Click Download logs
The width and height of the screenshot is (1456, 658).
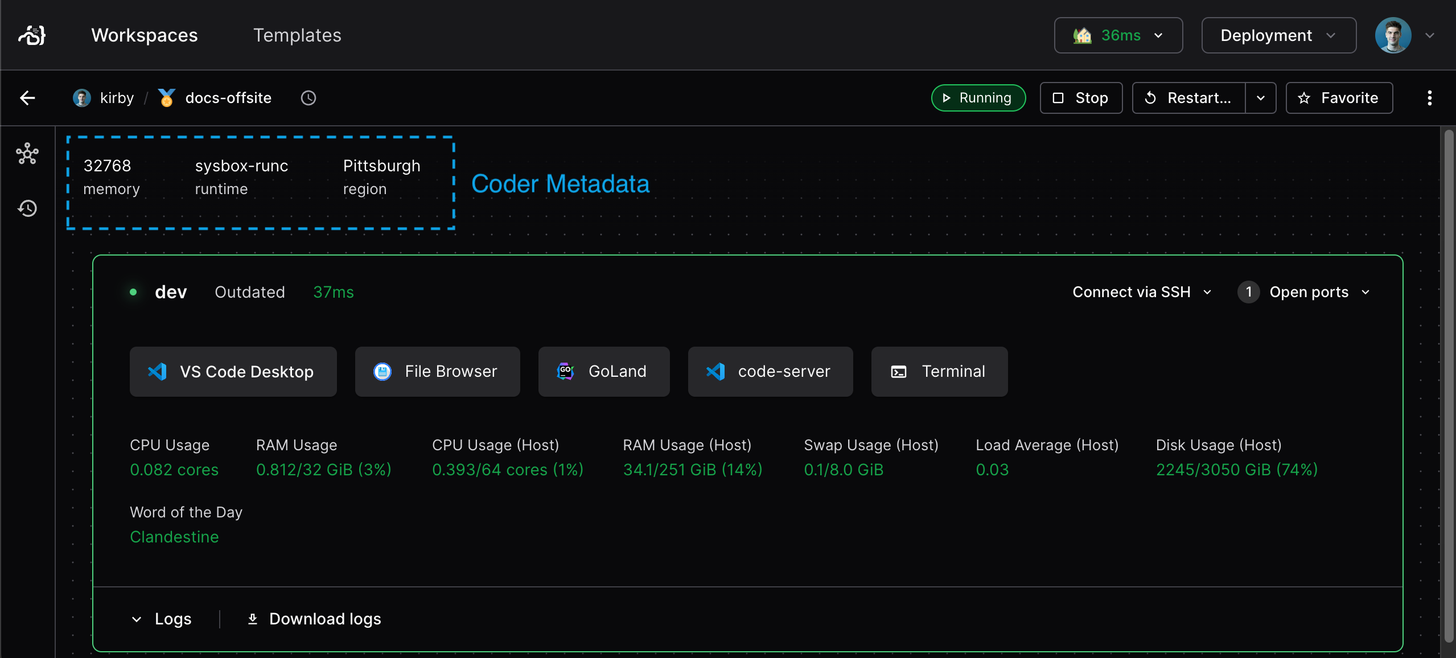(314, 619)
